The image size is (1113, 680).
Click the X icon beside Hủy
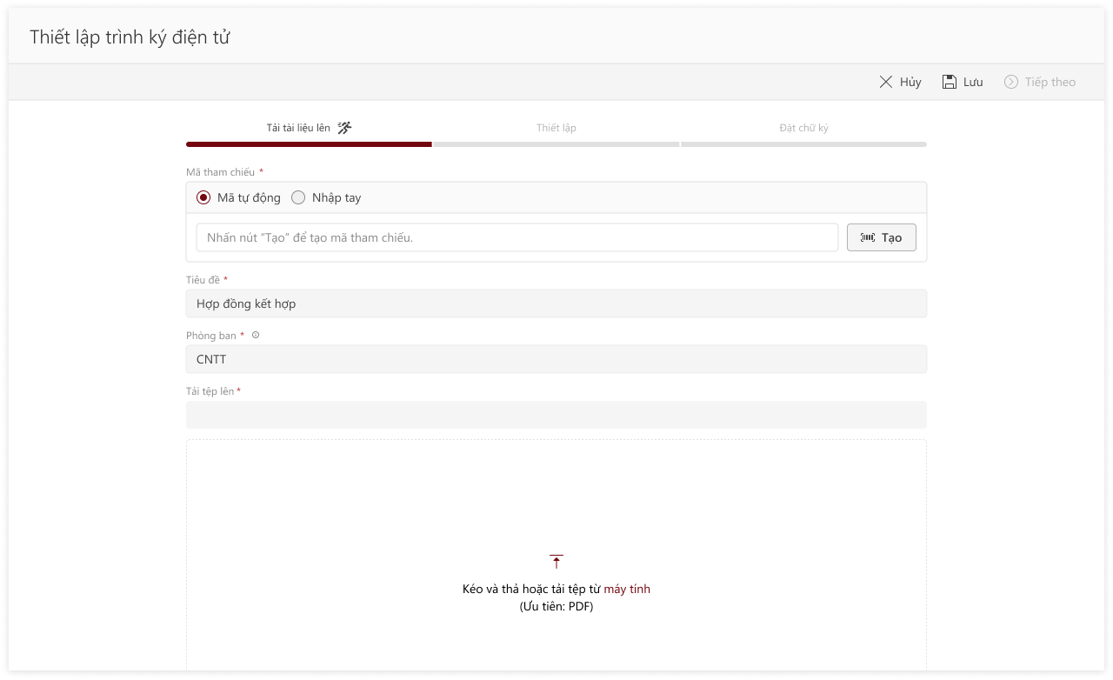click(886, 82)
